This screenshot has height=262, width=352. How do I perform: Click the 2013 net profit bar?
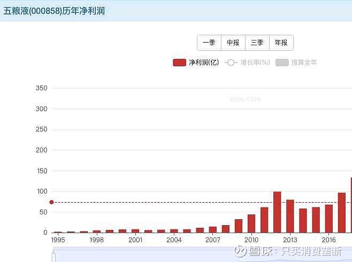click(290, 216)
